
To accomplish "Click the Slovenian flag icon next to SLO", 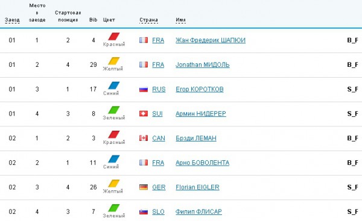I will (144, 211).
